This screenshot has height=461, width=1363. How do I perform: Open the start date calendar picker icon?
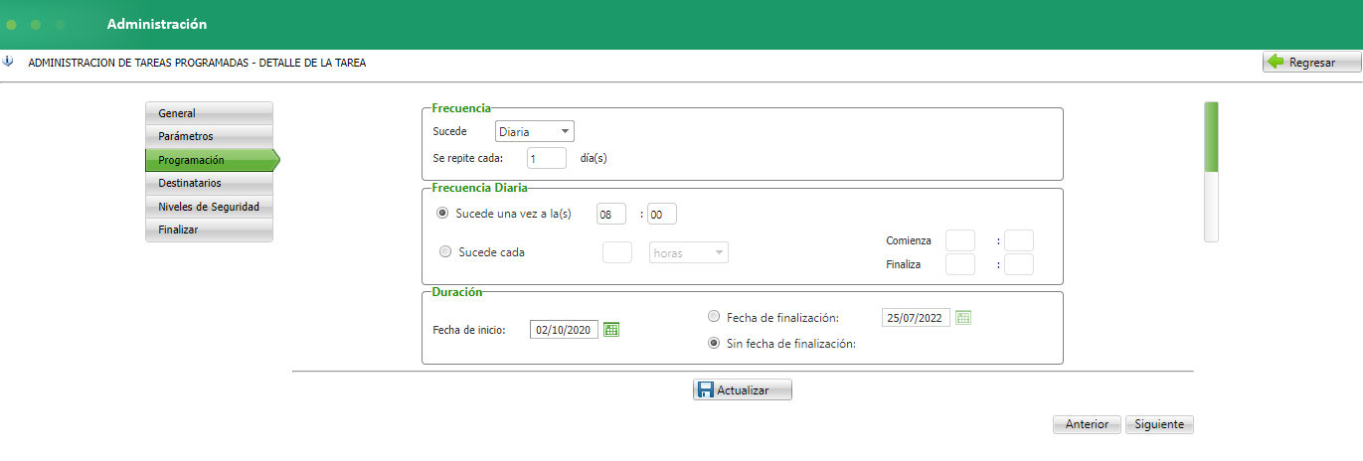612,330
